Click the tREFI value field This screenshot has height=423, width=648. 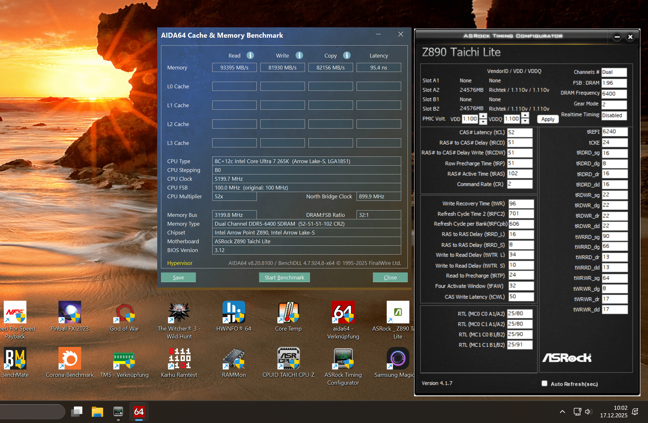click(x=614, y=132)
